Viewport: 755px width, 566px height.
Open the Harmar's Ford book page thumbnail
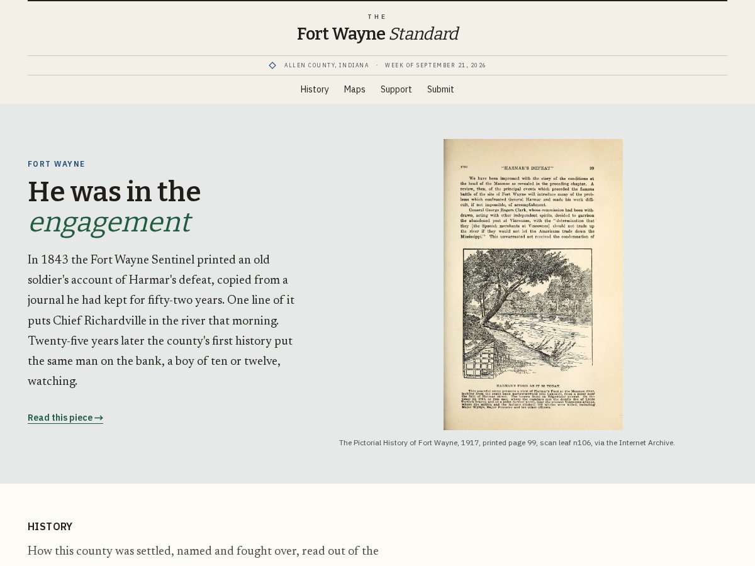pyautogui.click(x=533, y=284)
